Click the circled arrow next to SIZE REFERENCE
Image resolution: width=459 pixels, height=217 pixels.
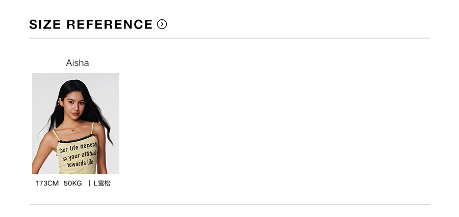tap(162, 24)
